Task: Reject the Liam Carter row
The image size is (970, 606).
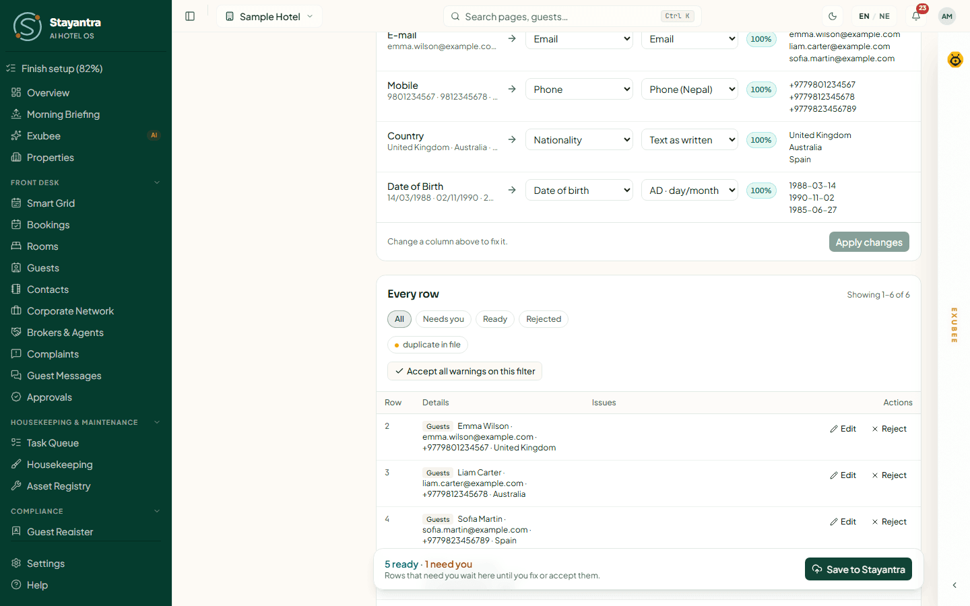Action: [889, 475]
